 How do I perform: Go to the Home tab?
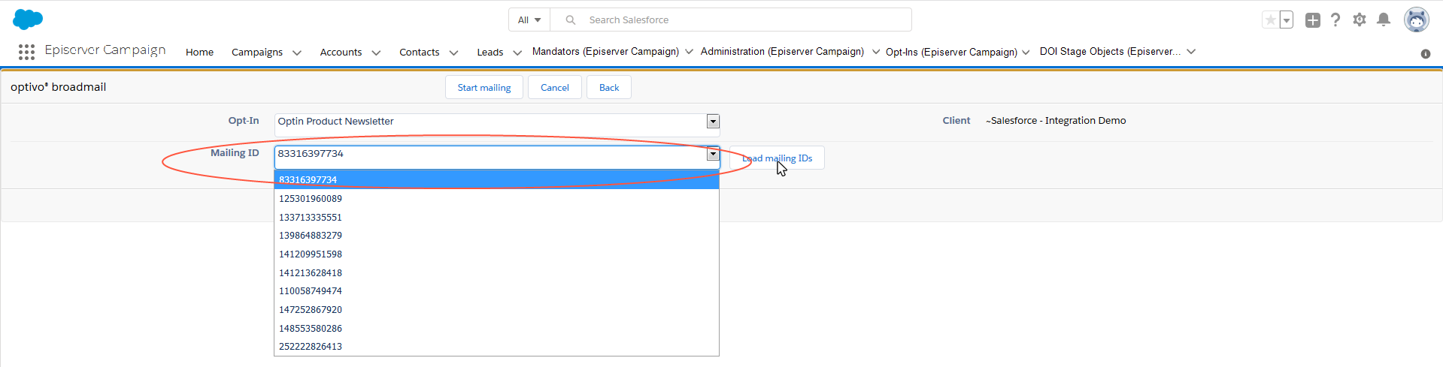(199, 52)
